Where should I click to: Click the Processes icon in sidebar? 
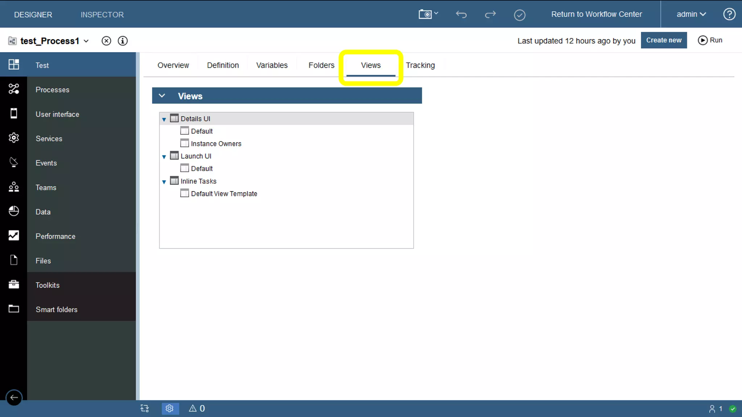14,89
